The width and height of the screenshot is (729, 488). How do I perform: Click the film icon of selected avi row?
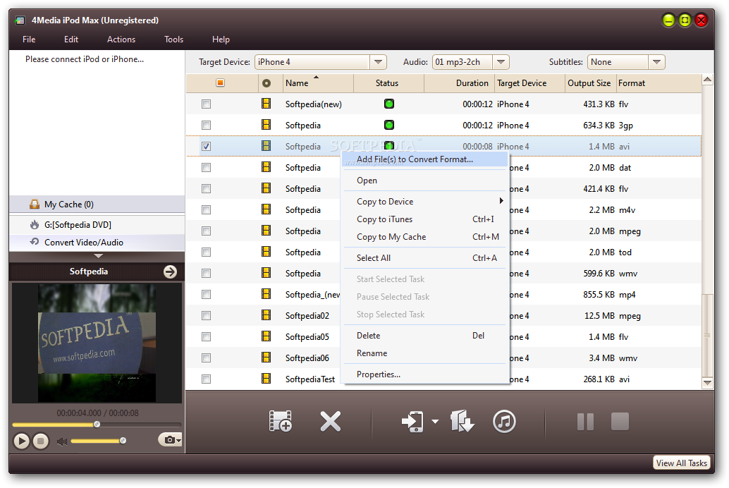tap(266, 146)
